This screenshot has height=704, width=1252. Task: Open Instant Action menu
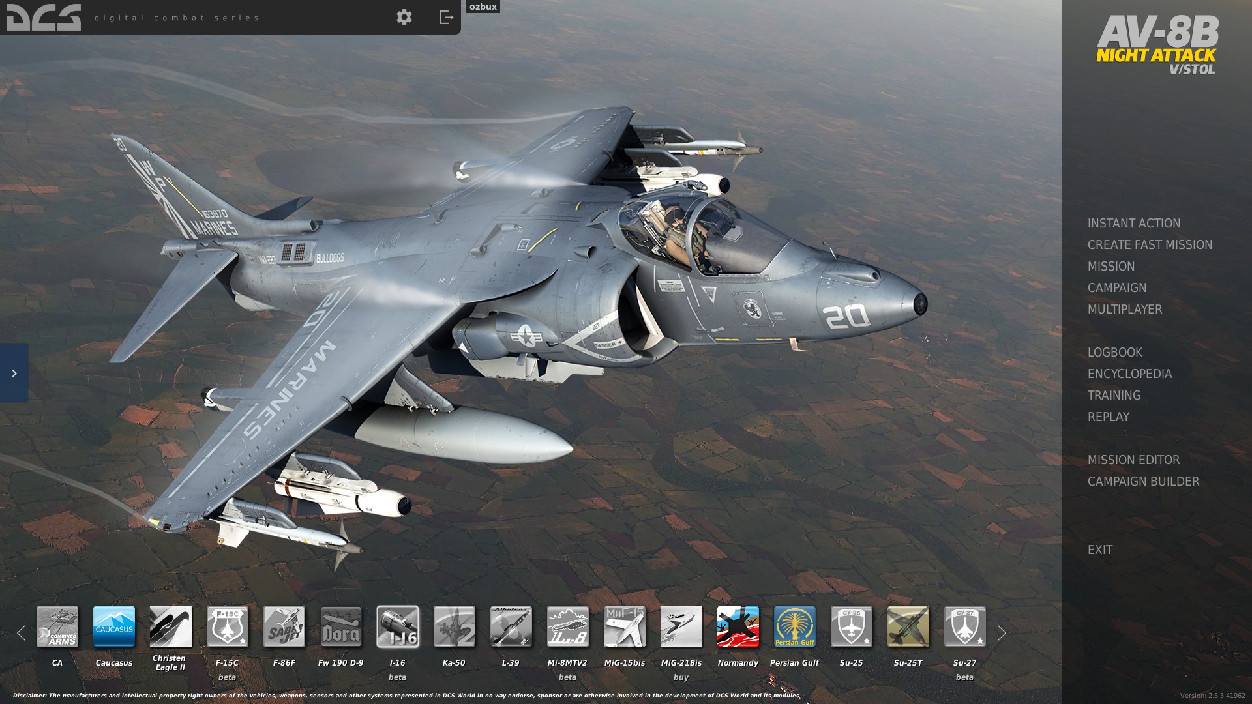[1134, 224]
